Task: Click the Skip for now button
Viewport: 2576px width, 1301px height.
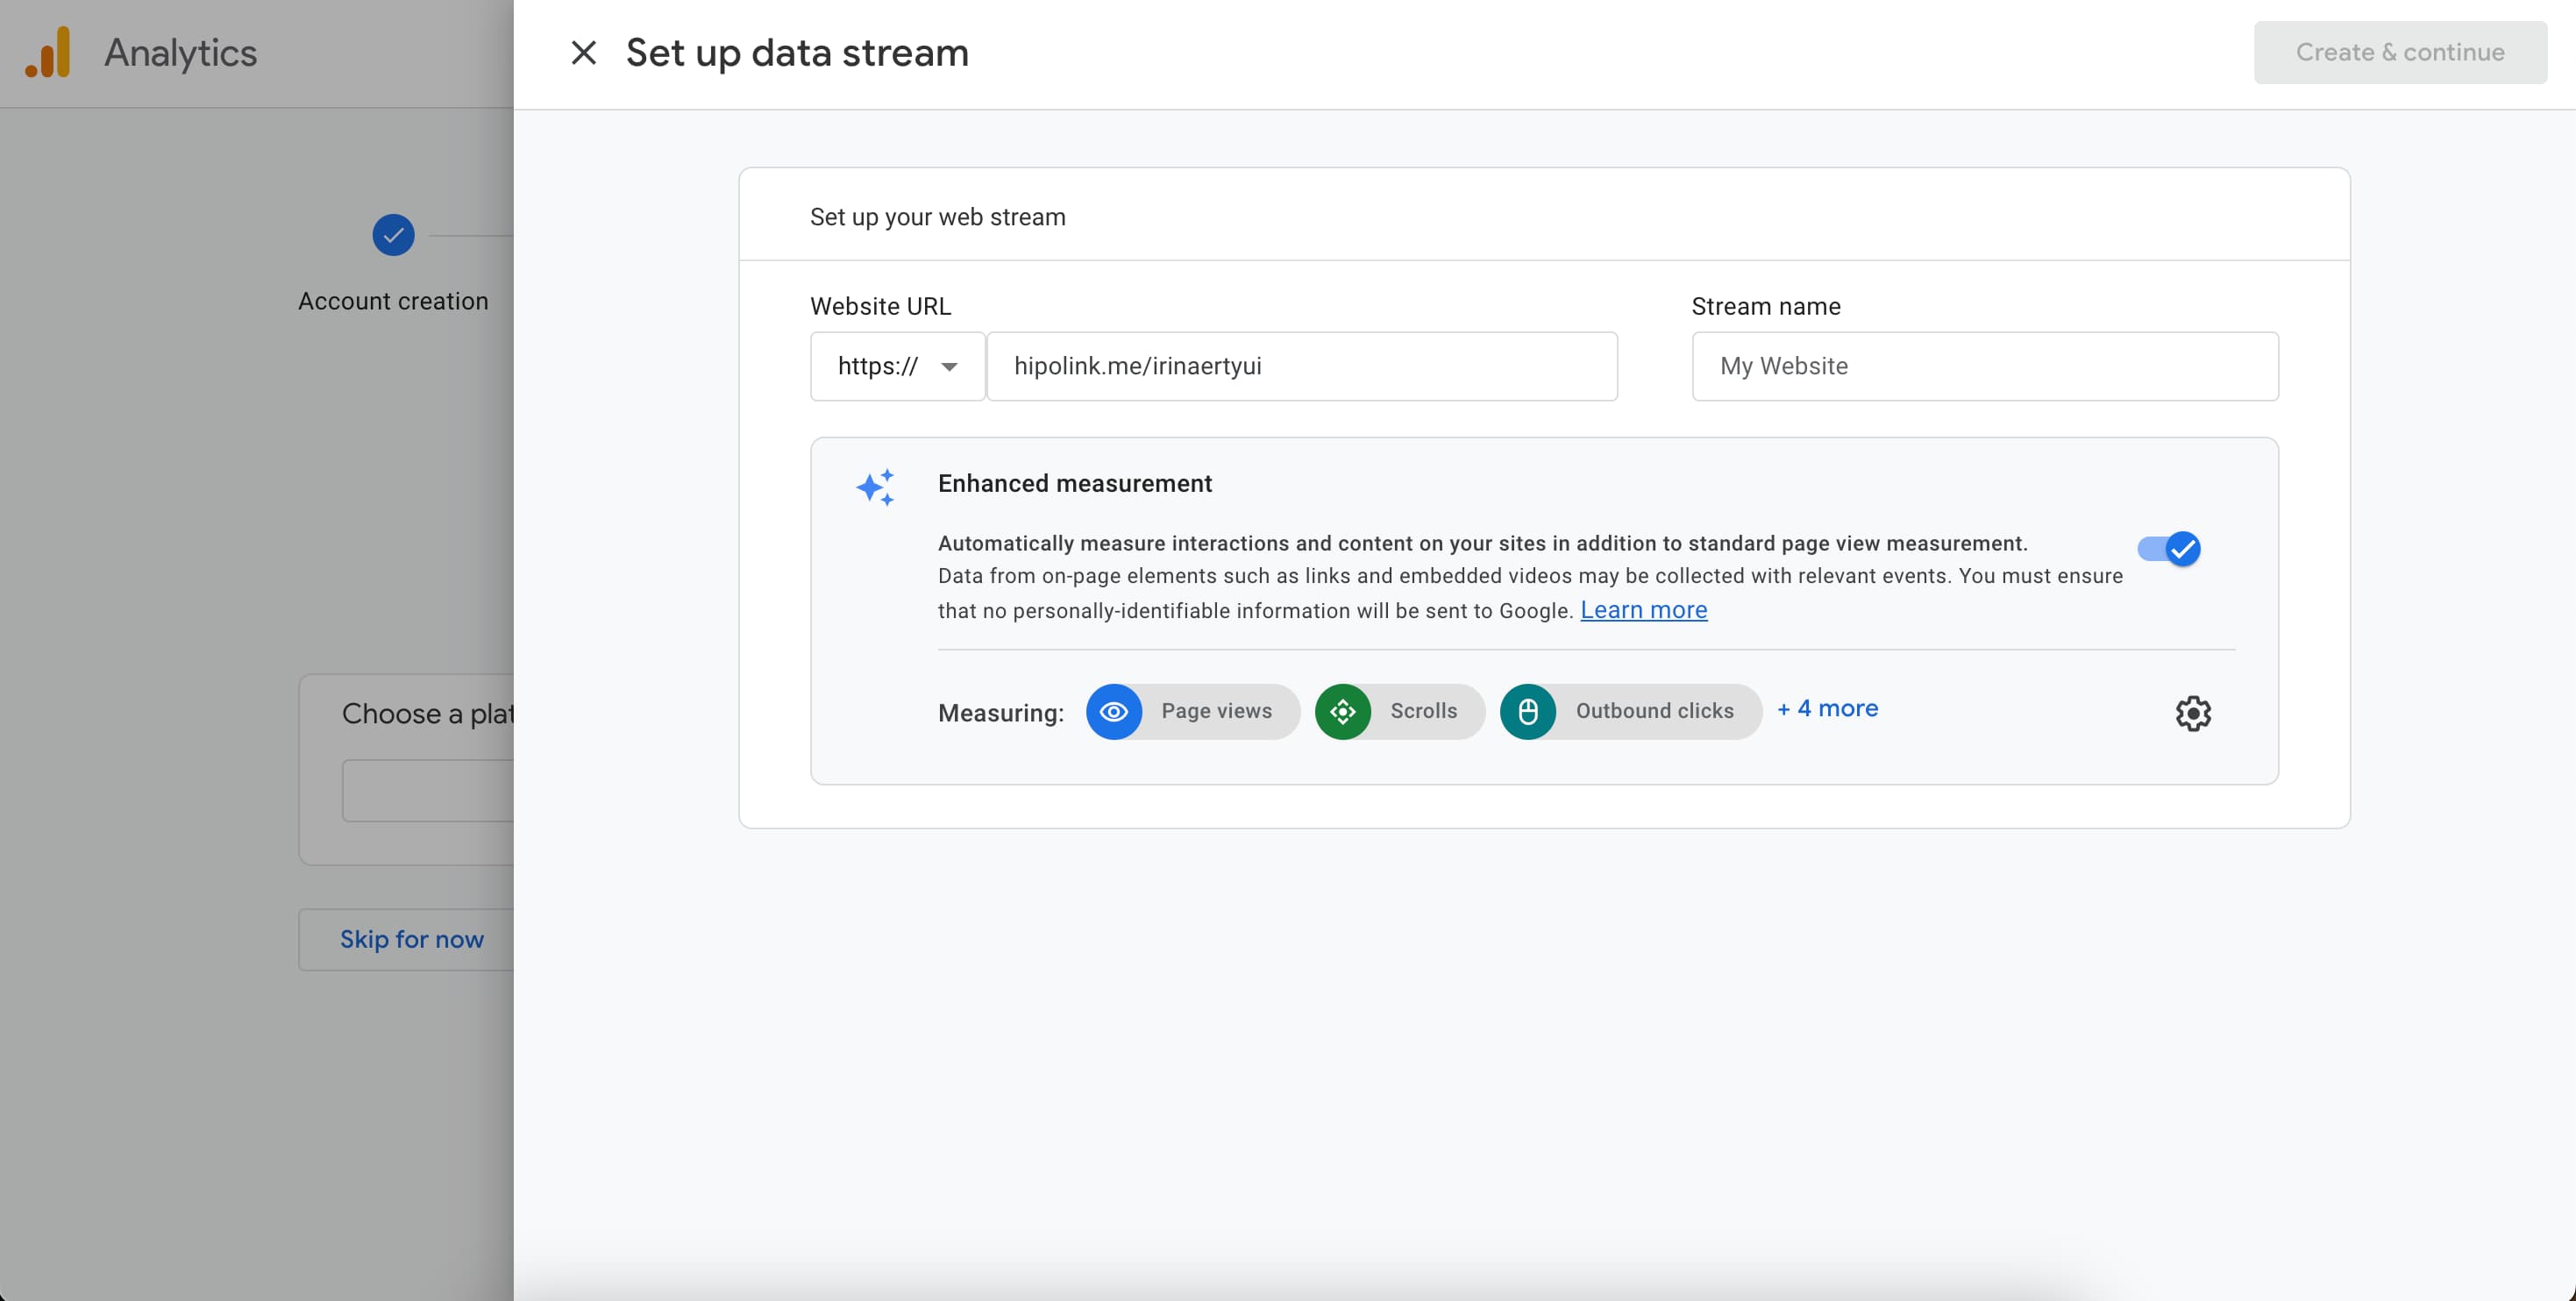Action: pos(411,939)
